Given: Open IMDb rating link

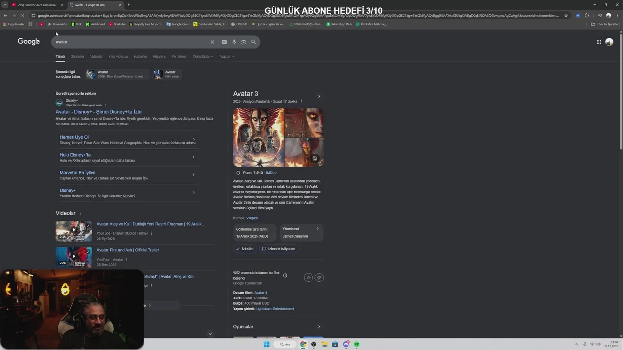Looking at the screenshot, I should click(x=270, y=173).
